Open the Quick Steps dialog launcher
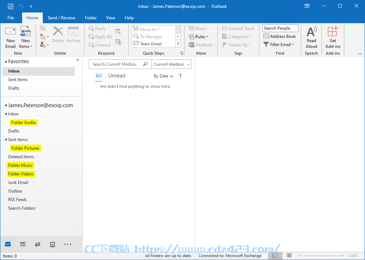The height and width of the screenshot is (260, 365). 181,54
